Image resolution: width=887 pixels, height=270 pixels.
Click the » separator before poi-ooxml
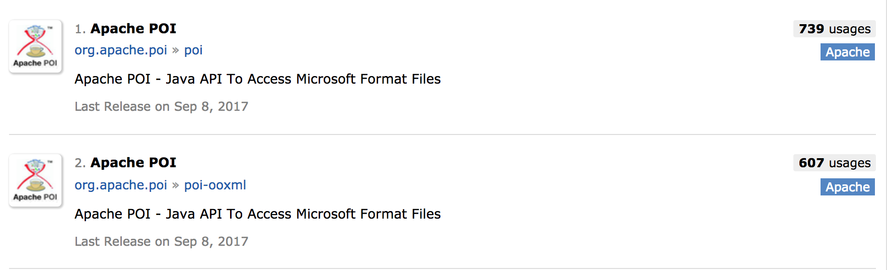pyautogui.click(x=176, y=185)
